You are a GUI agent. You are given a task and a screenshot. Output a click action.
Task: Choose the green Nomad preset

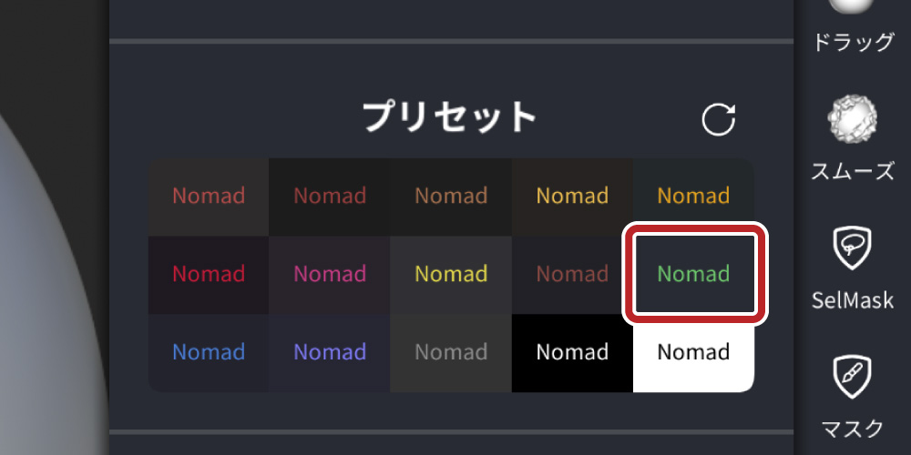694,274
